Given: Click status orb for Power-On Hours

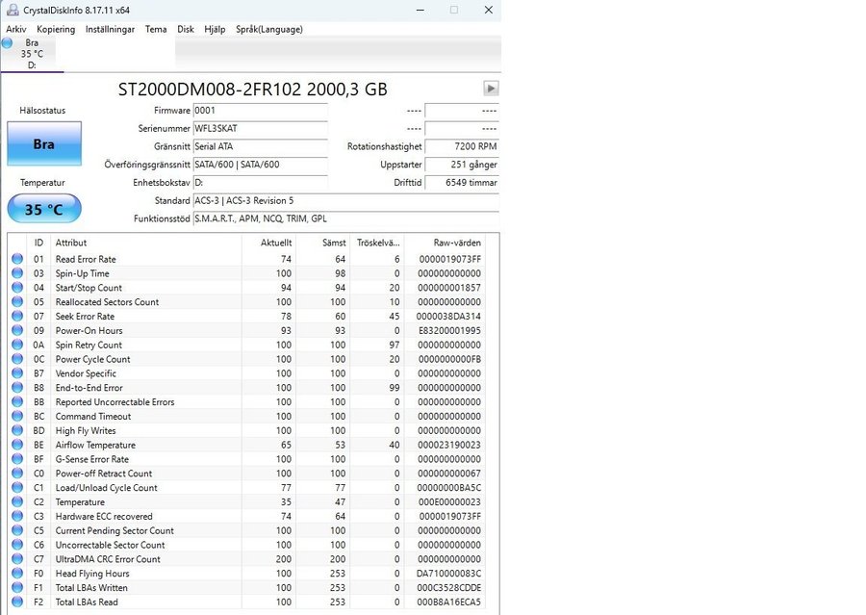Looking at the screenshot, I should (x=17, y=330).
